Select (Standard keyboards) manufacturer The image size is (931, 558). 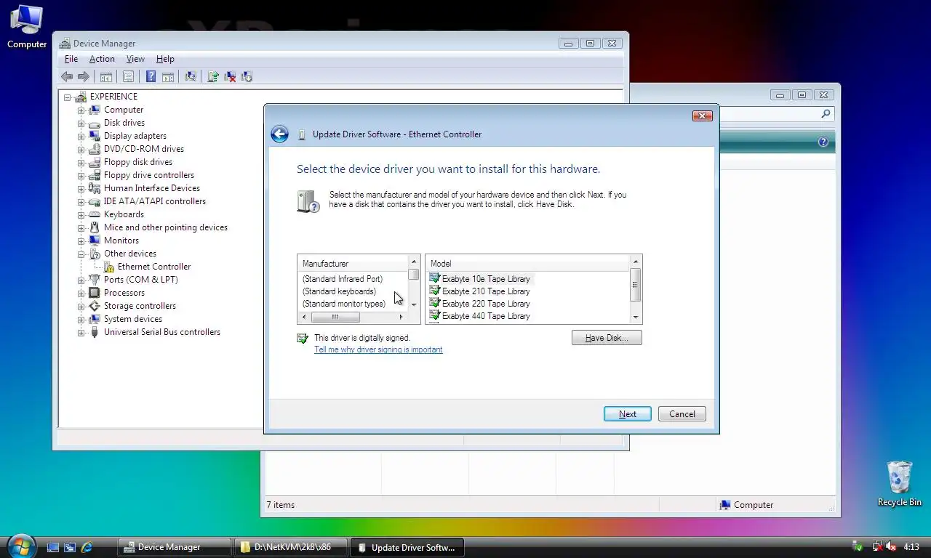339,291
